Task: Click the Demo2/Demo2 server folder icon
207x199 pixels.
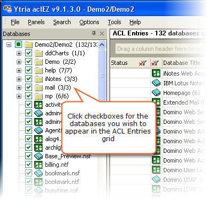Action: tap(29, 45)
